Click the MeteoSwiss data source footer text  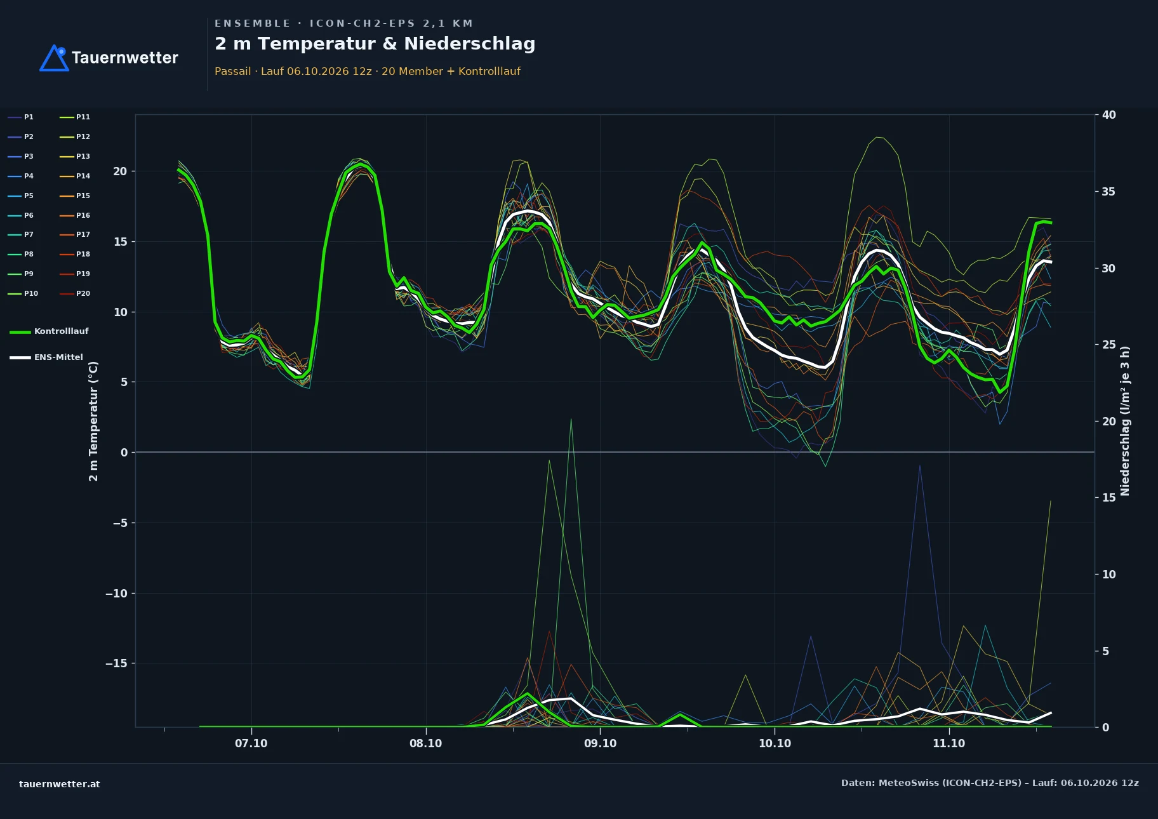point(990,783)
